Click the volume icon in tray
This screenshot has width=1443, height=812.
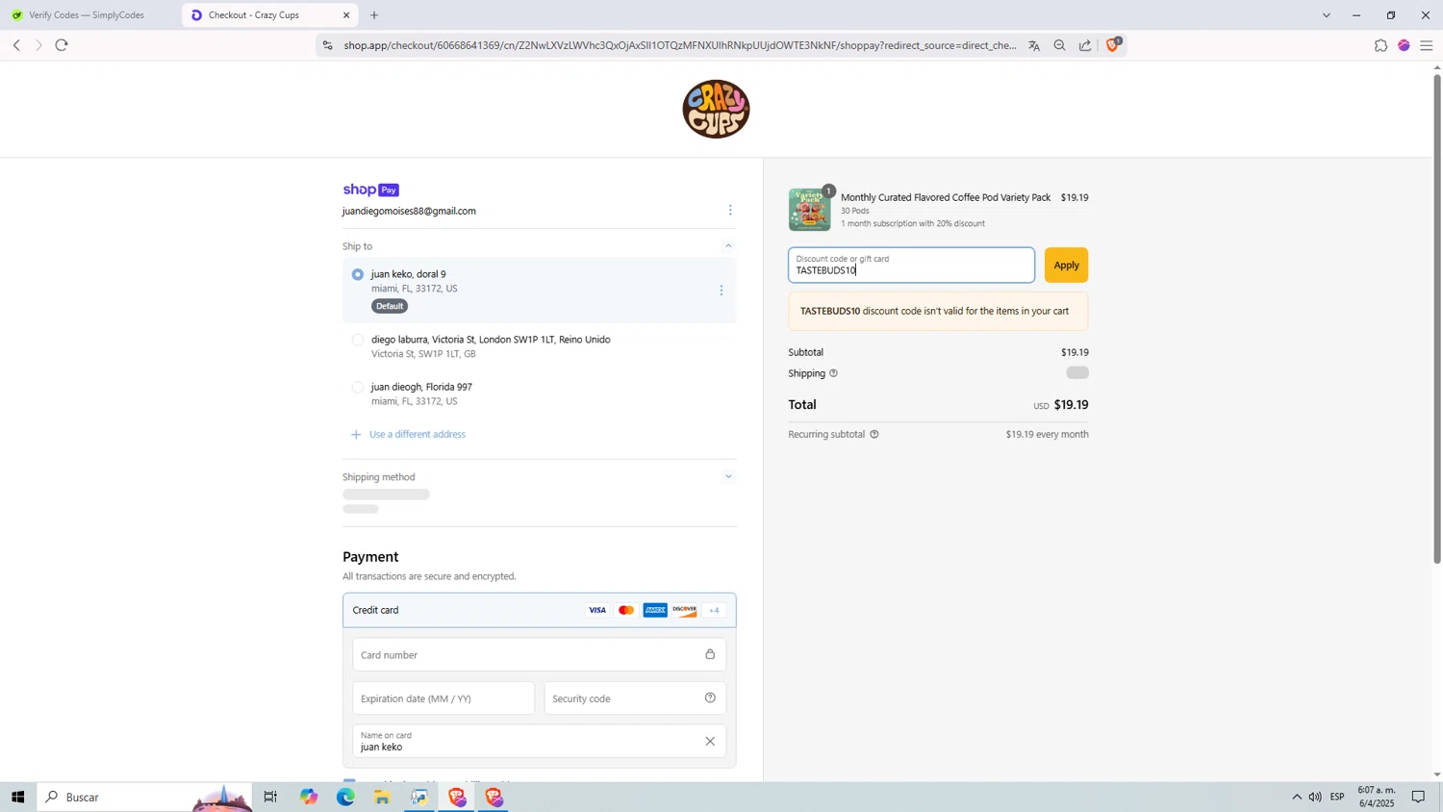(1315, 797)
